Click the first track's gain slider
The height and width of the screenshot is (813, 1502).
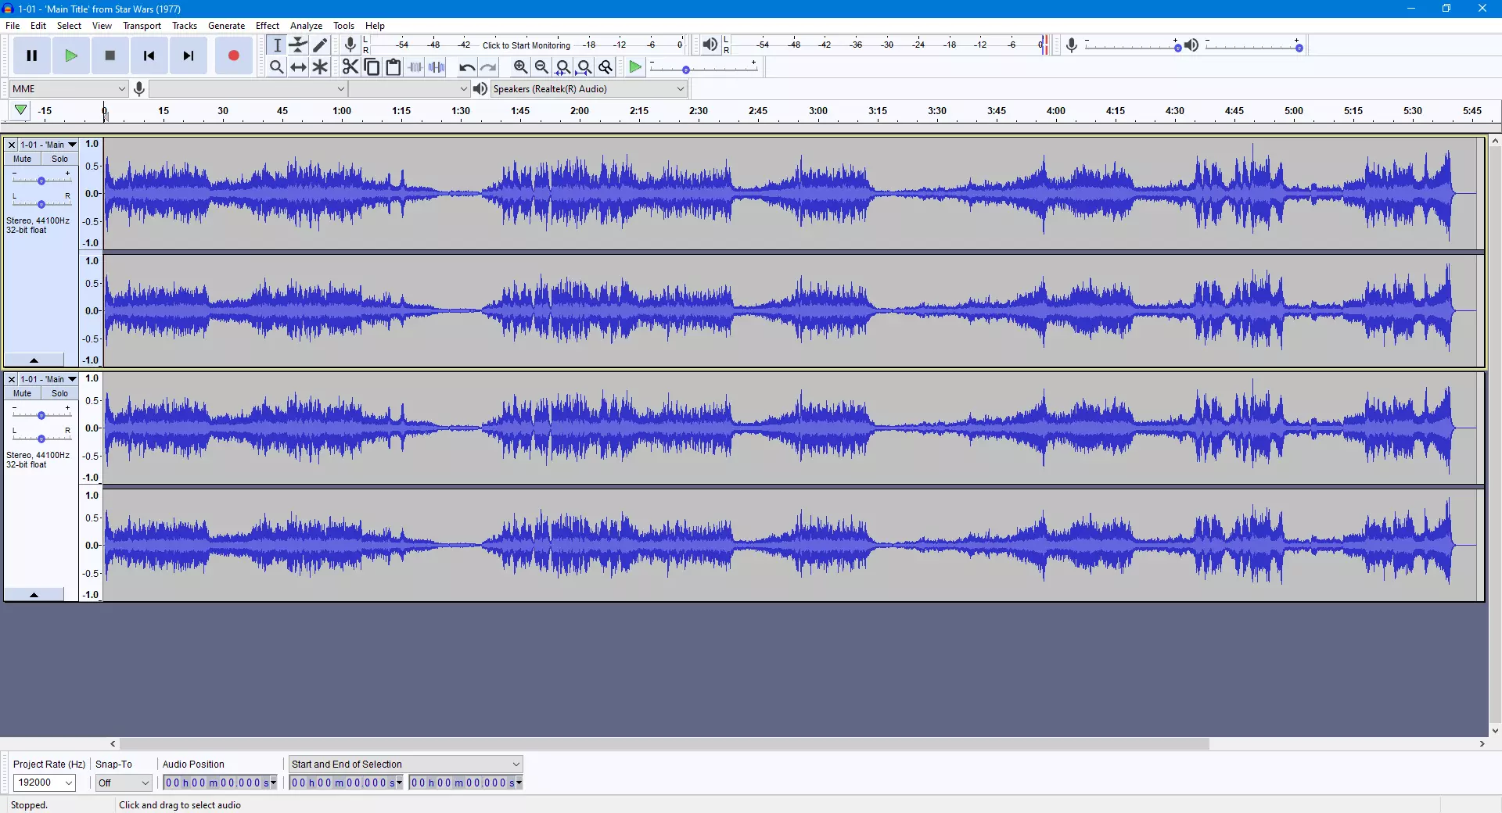tap(41, 181)
